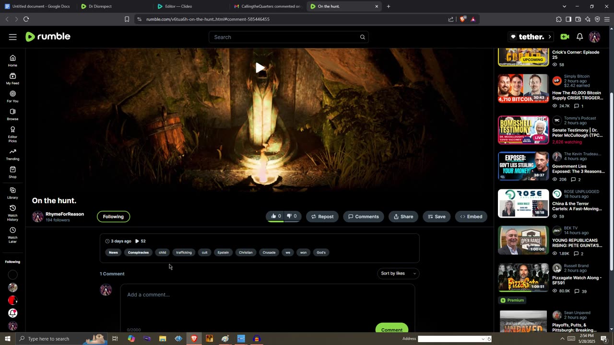Viewport: 614px width, 345px height.
Task: Open Library in the sidebar
Action: 12,193
